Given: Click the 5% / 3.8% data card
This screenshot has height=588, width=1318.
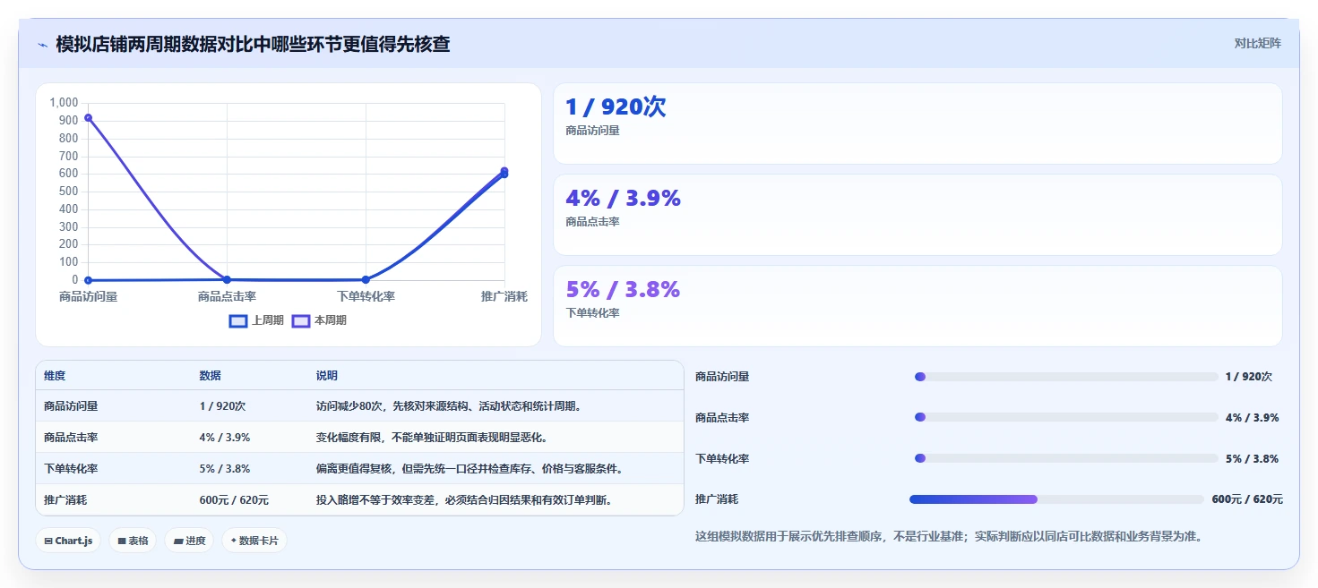Looking at the screenshot, I should click(917, 306).
